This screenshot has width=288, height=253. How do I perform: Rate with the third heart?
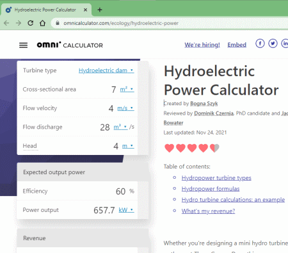[192, 148]
